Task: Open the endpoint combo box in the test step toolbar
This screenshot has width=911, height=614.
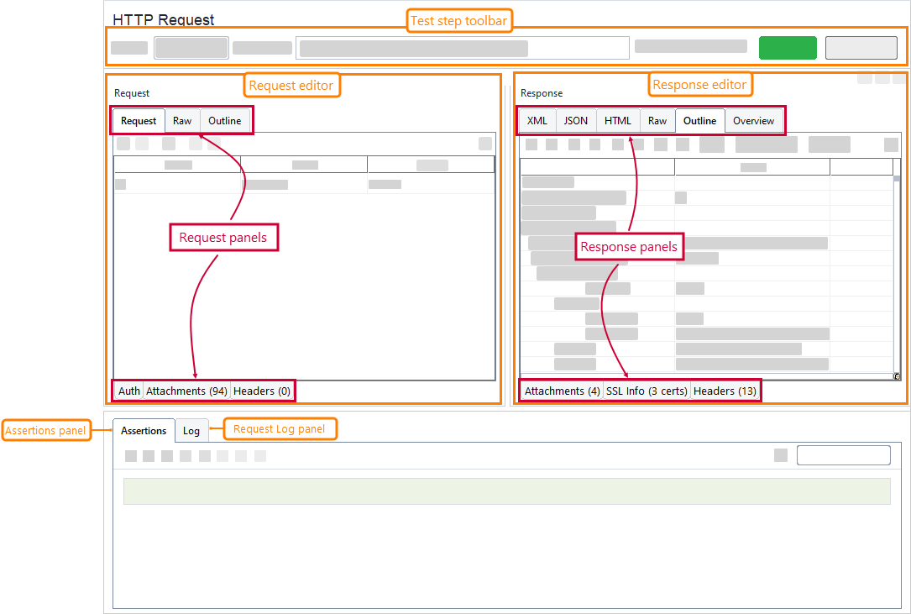Action: click(x=462, y=47)
